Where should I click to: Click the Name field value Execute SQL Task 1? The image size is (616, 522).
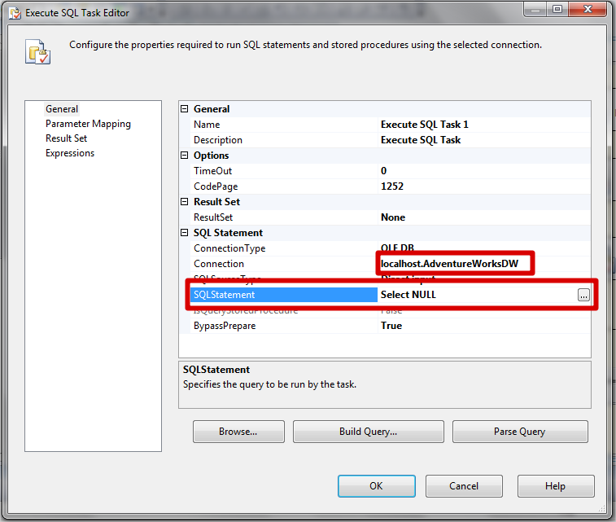tap(424, 125)
